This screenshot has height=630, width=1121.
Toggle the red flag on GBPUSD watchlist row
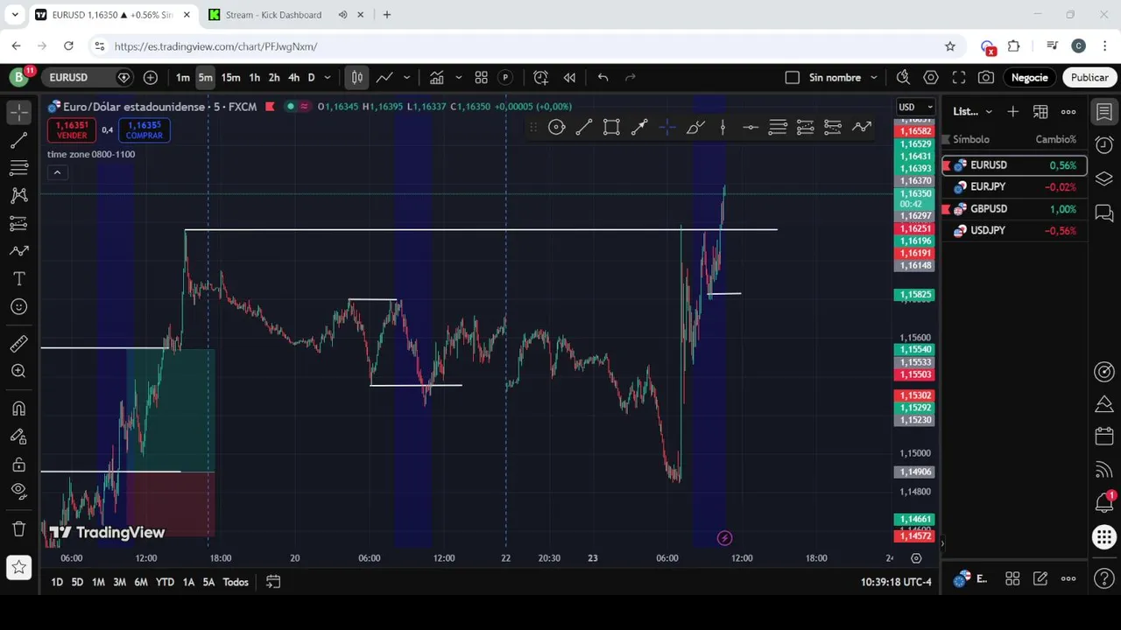pos(946,209)
